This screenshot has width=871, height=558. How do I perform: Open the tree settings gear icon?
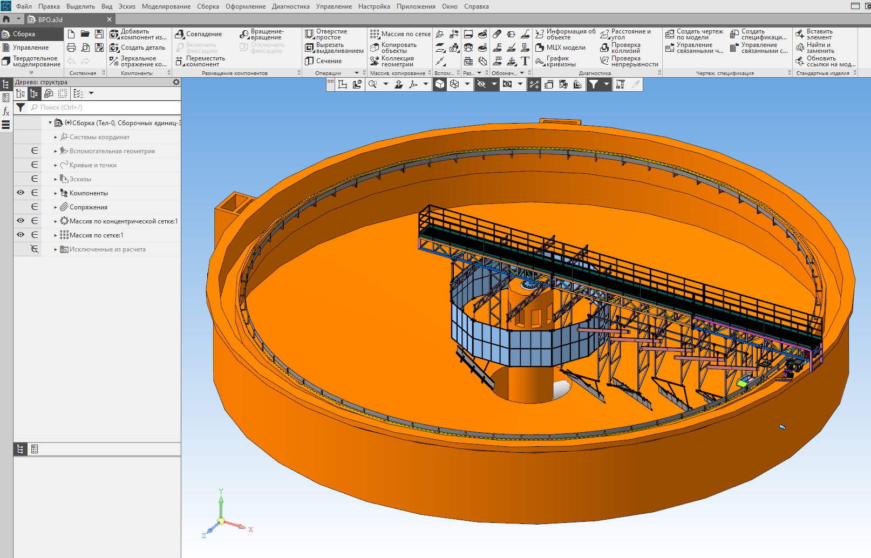pos(176,82)
